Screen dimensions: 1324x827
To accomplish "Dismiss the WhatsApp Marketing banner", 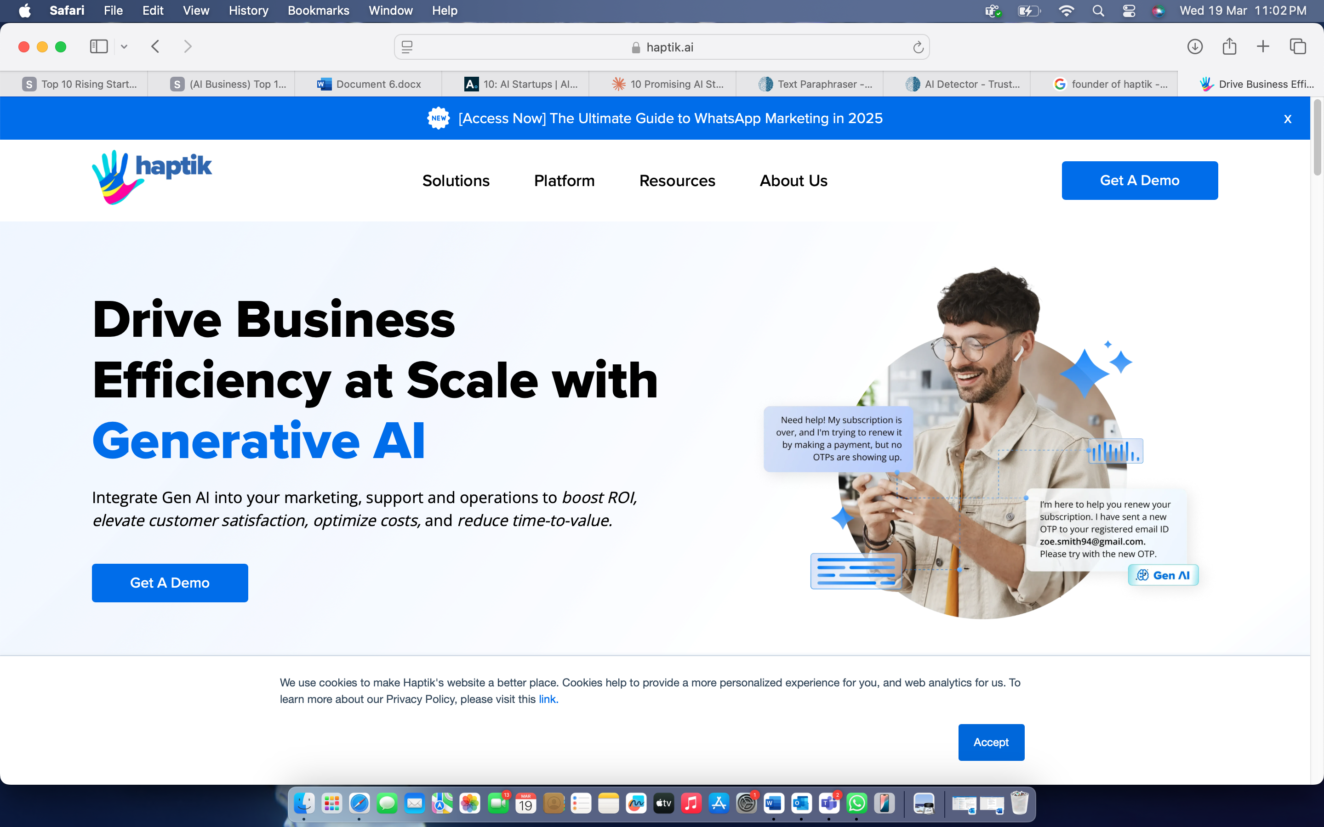I will (x=1287, y=119).
